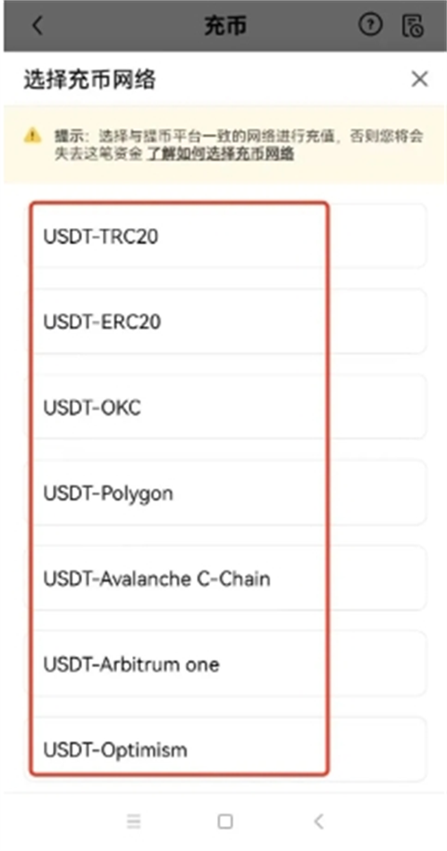Select USDT-Optimism network
Screen dimensions: 447x851
pyautogui.click(x=225, y=749)
